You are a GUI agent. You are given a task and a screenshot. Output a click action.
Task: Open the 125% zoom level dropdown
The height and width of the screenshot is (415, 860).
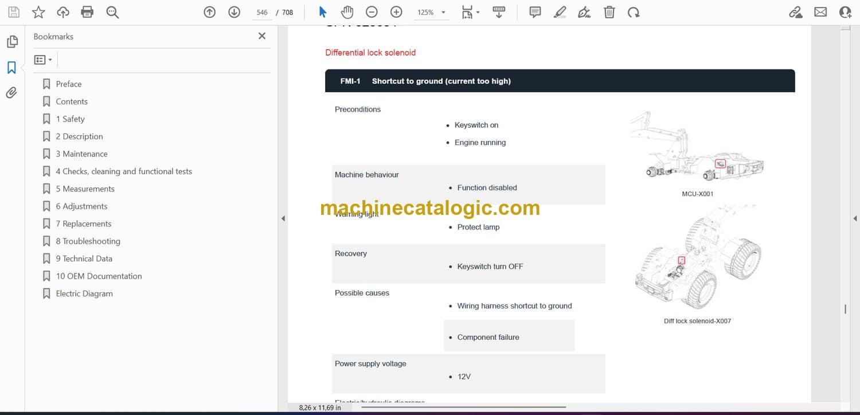point(443,13)
